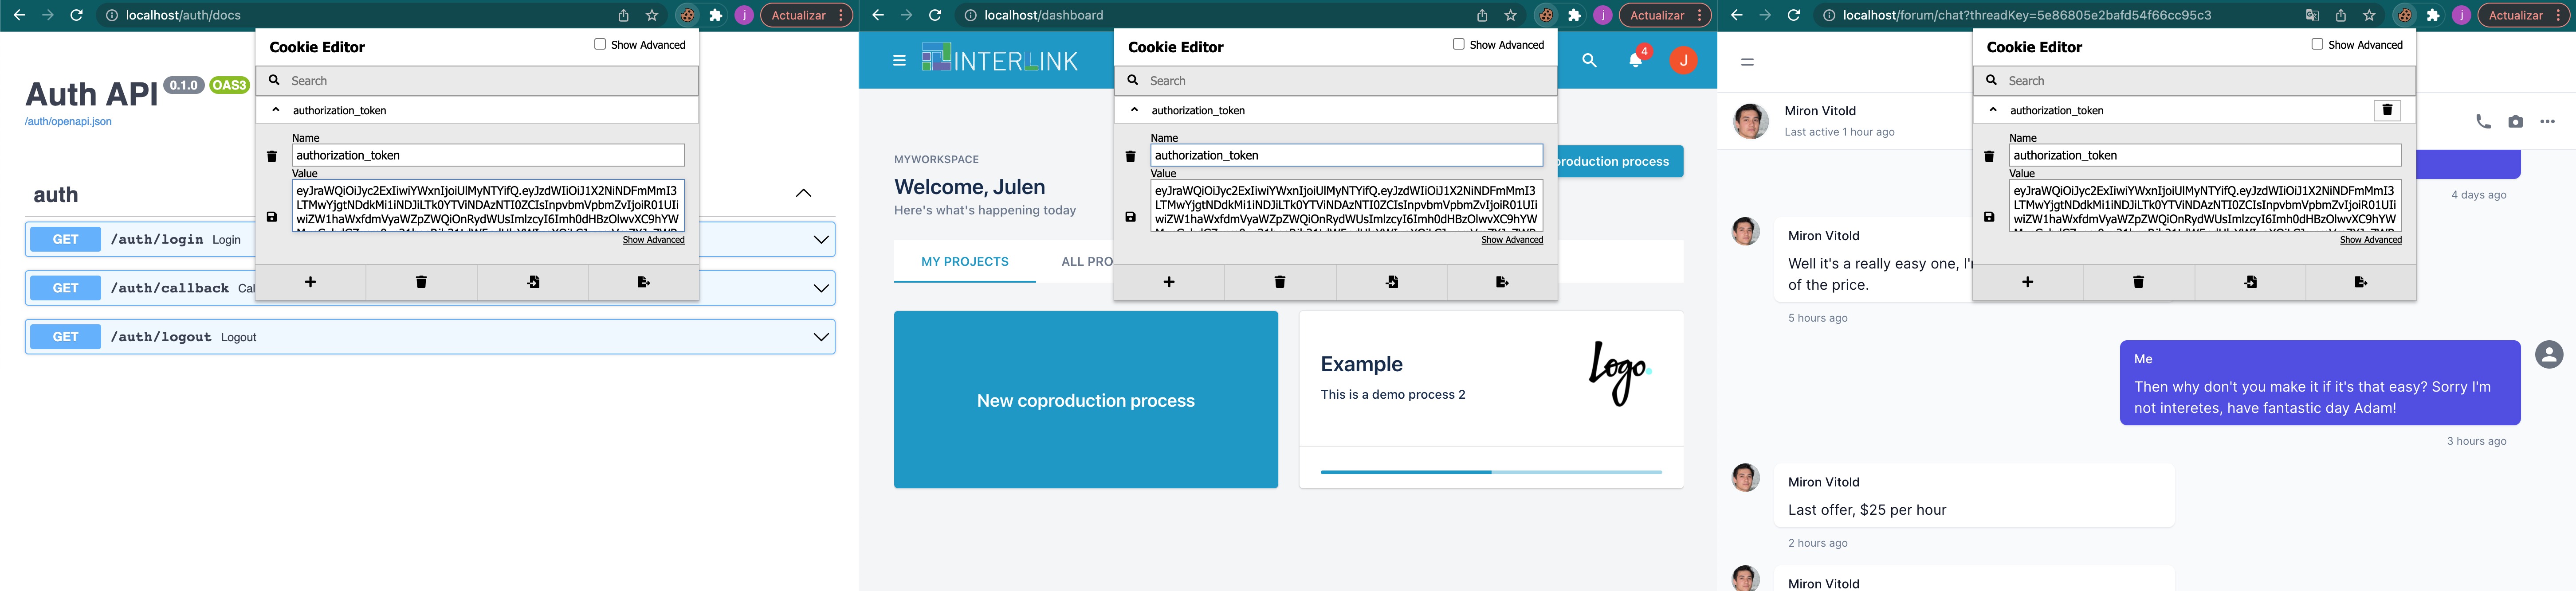The image size is (2576, 591).
Task: Click the message 'Last offer, $25 per hour'
Action: pyautogui.click(x=1867, y=510)
